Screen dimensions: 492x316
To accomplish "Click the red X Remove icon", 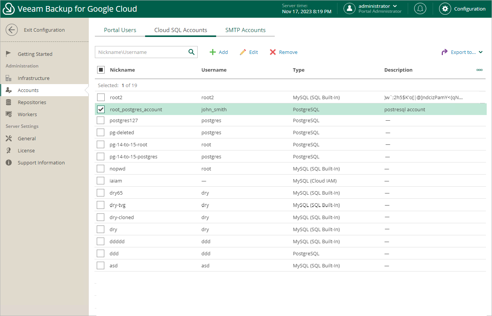I will click(273, 52).
